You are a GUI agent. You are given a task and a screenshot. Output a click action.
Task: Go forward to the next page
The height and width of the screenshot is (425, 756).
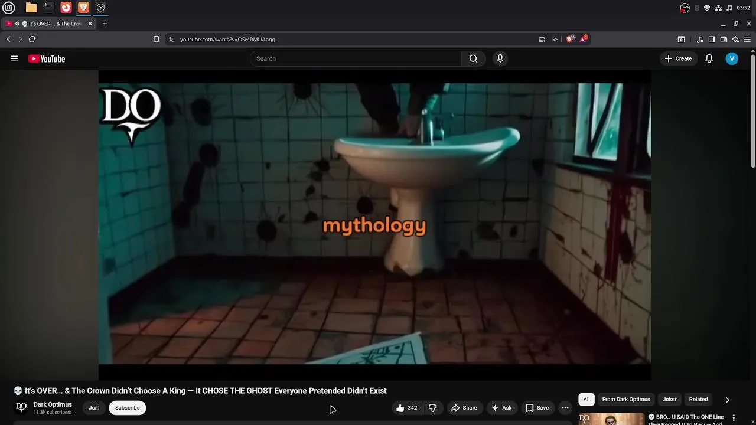[x=20, y=40]
